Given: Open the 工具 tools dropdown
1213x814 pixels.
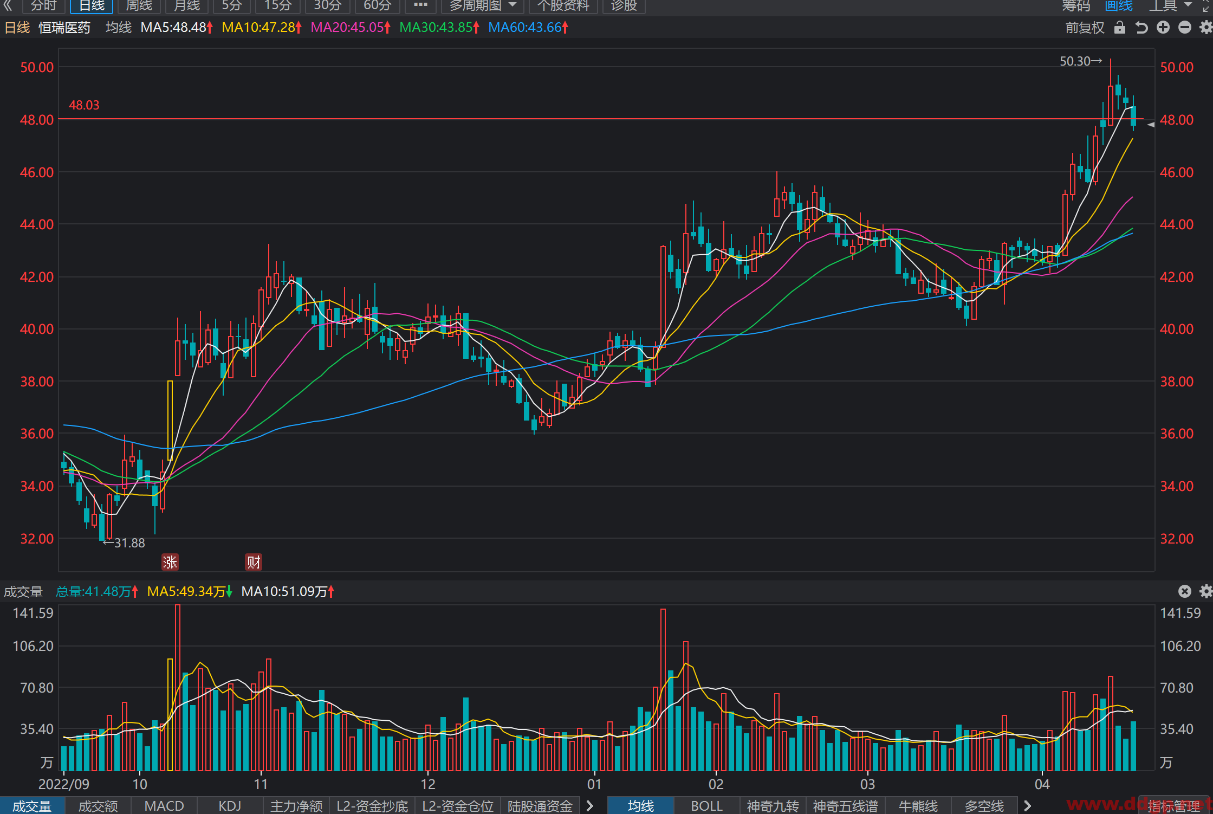Looking at the screenshot, I should (1170, 6).
